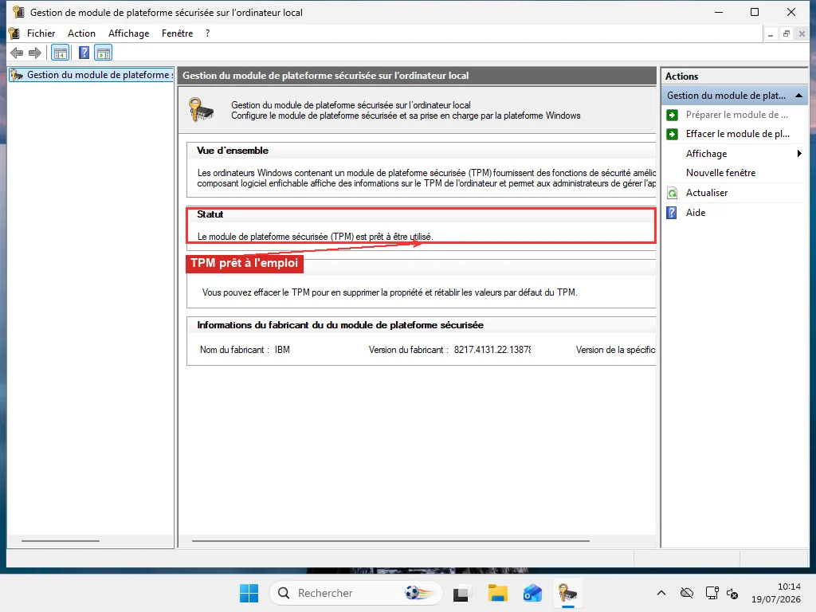
Task: Click the left tree pane horizontal scrollbar
Action: point(61,541)
